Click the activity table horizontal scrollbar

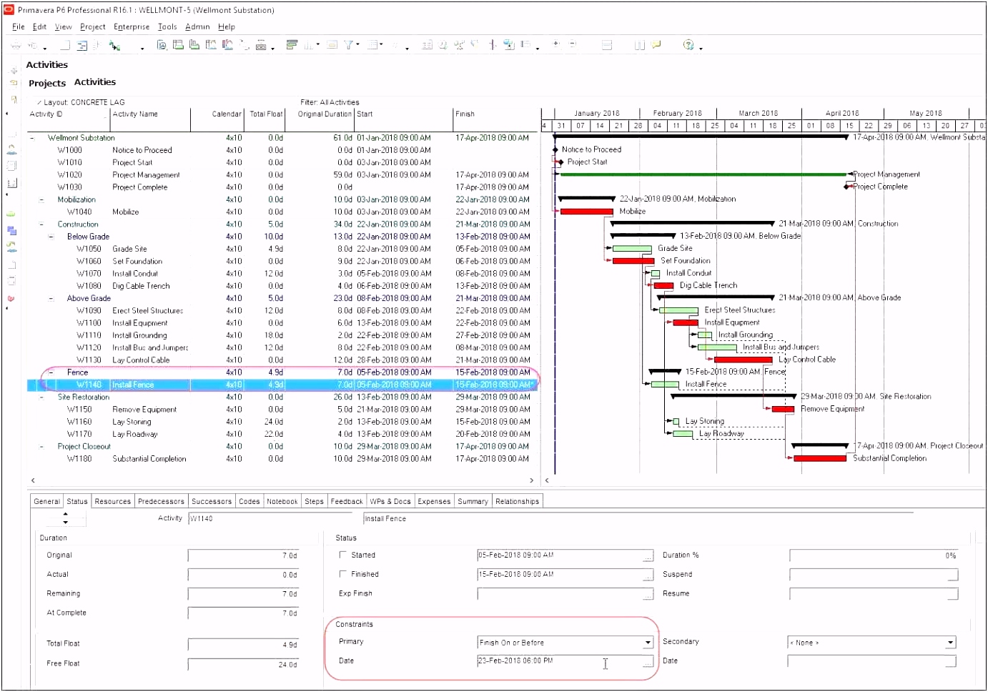point(282,480)
